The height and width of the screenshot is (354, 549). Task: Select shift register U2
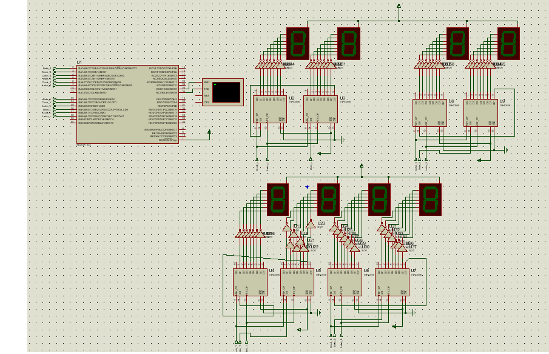coord(269,109)
